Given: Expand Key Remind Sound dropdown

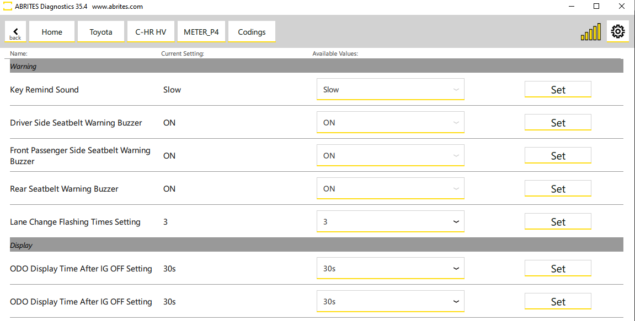Looking at the screenshot, I should tap(390, 90).
